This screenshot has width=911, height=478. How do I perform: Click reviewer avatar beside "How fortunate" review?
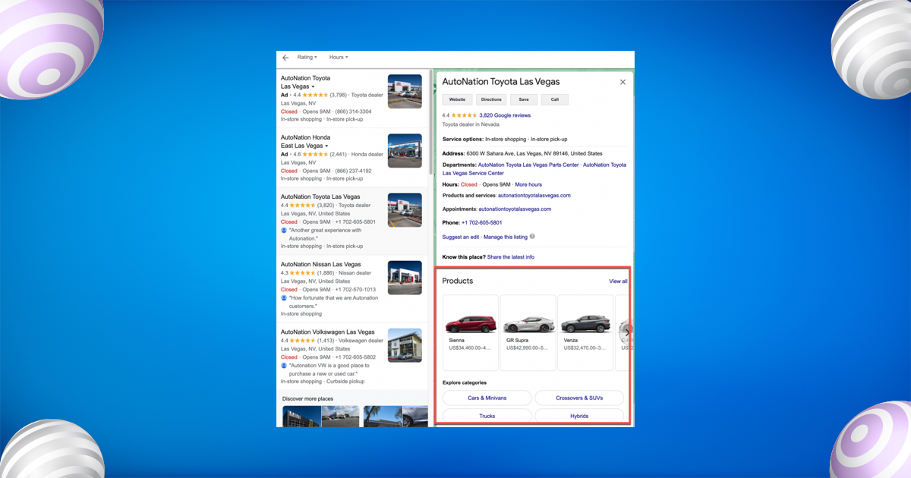(284, 298)
